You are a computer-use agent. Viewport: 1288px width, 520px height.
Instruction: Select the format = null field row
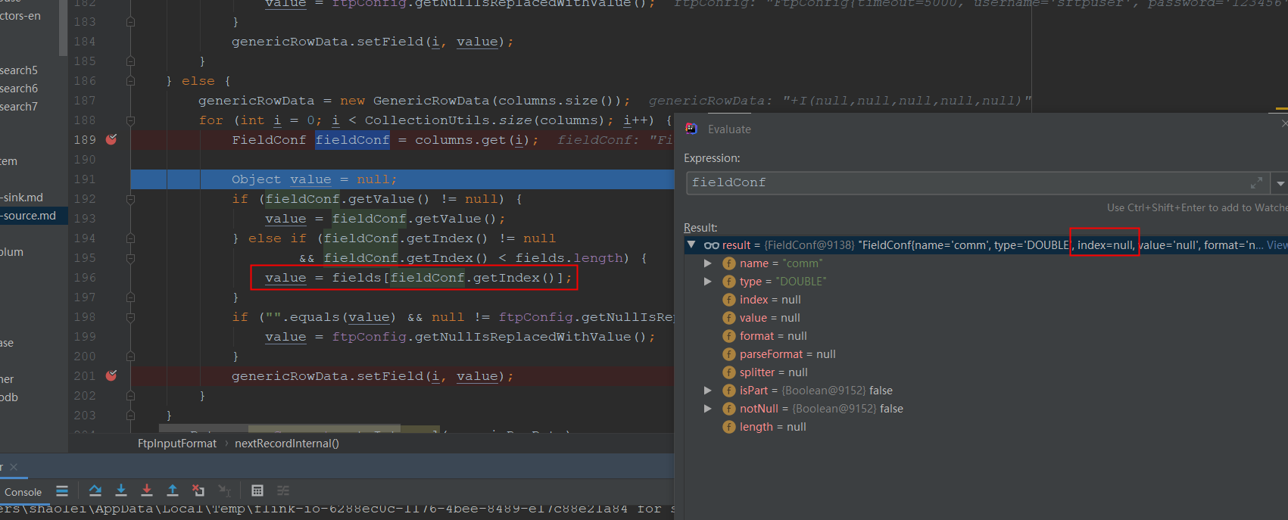(x=984, y=335)
